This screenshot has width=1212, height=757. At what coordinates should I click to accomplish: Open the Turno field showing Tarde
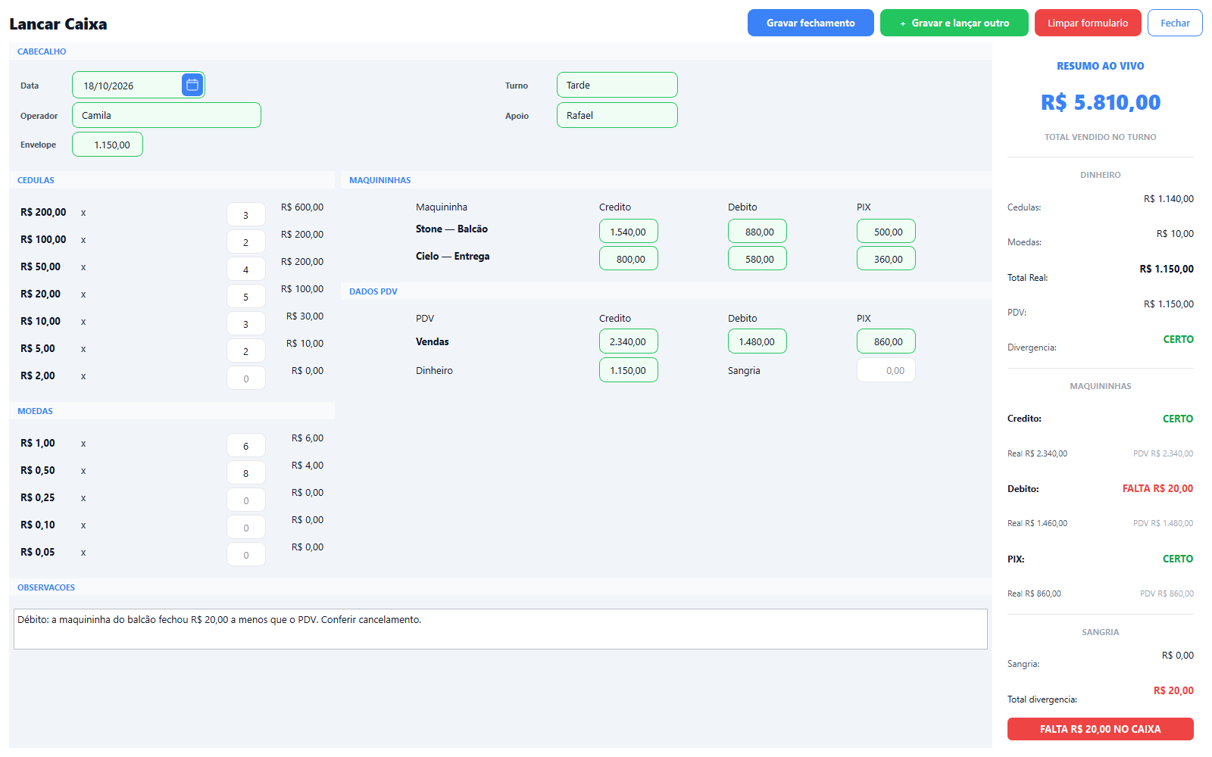617,85
